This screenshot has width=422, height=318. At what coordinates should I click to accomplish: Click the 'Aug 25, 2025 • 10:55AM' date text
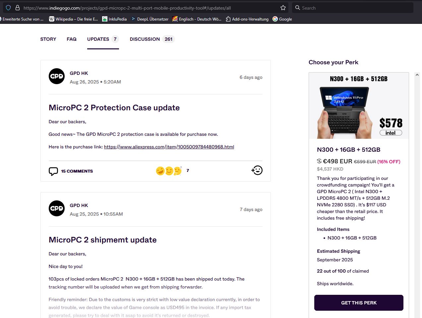pos(96,214)
